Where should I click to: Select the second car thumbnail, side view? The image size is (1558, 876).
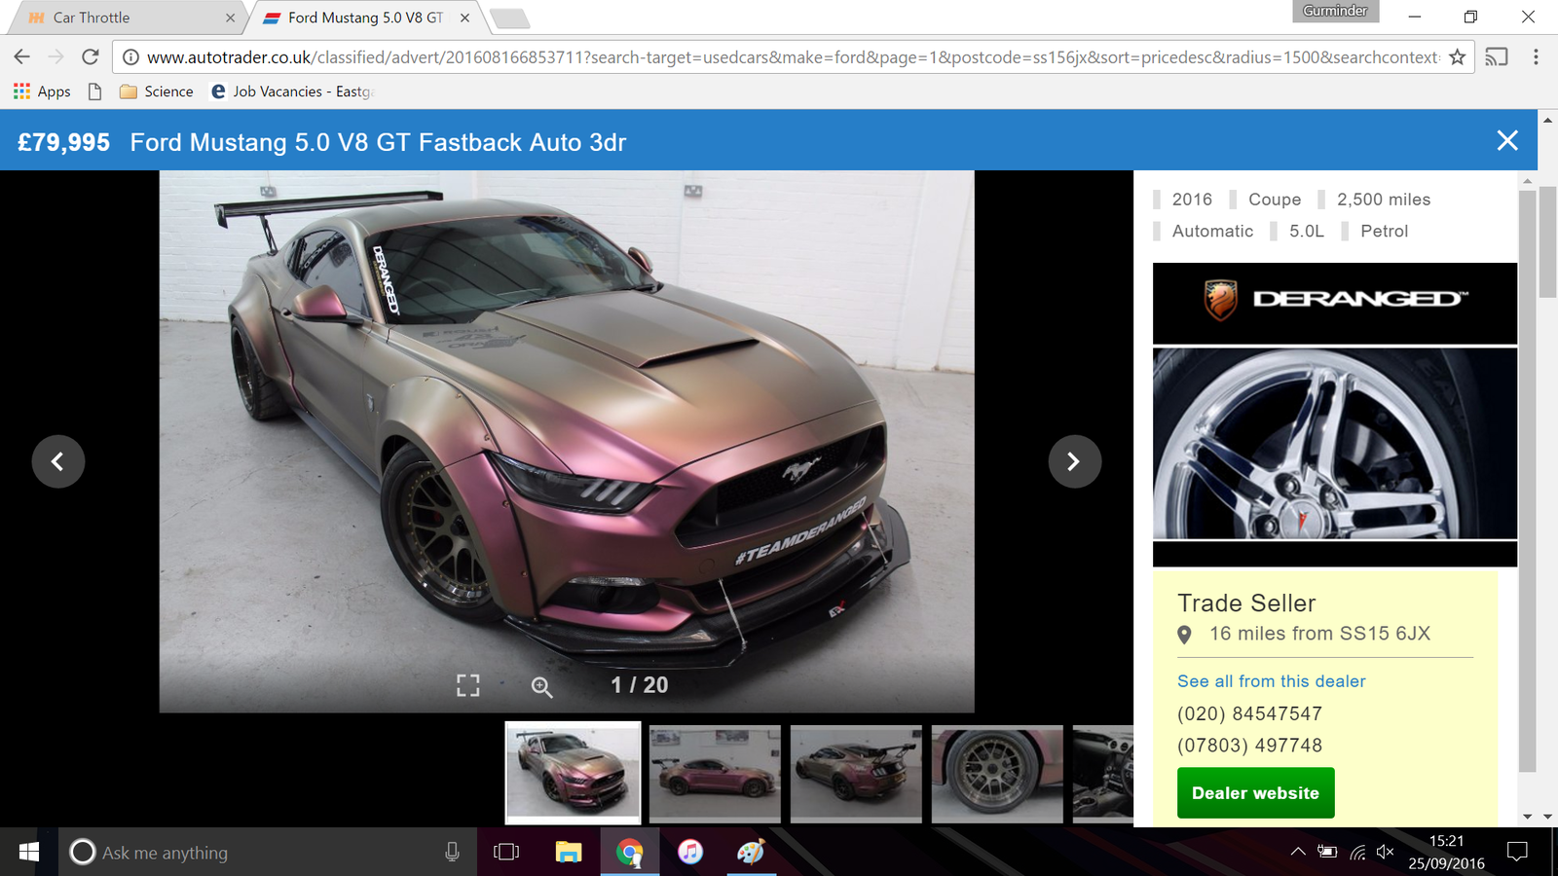click(x=715, y=773)
